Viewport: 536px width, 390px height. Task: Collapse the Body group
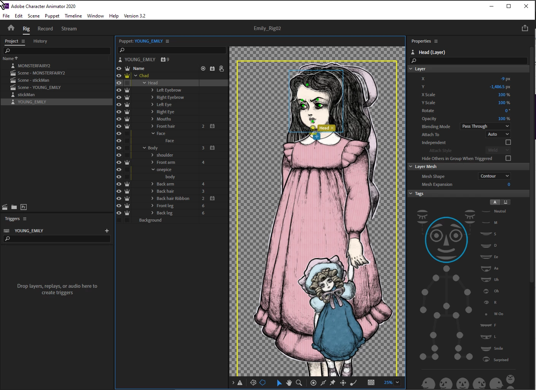144,148
